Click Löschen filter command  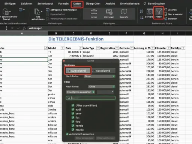(x=170, y=10)
